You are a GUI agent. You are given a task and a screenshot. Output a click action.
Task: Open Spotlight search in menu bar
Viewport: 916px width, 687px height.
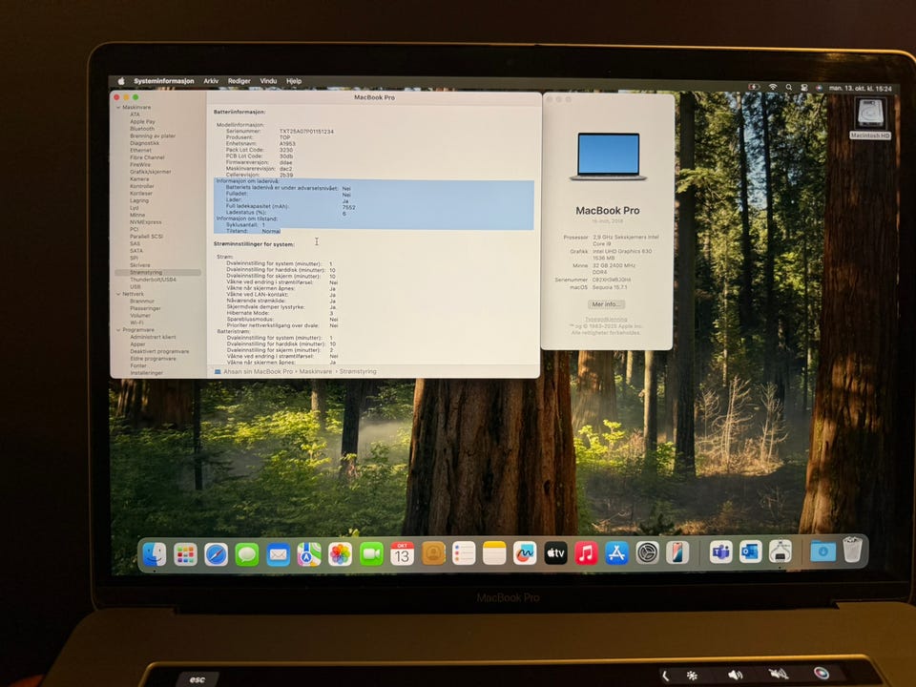click(x=789, y=87)
